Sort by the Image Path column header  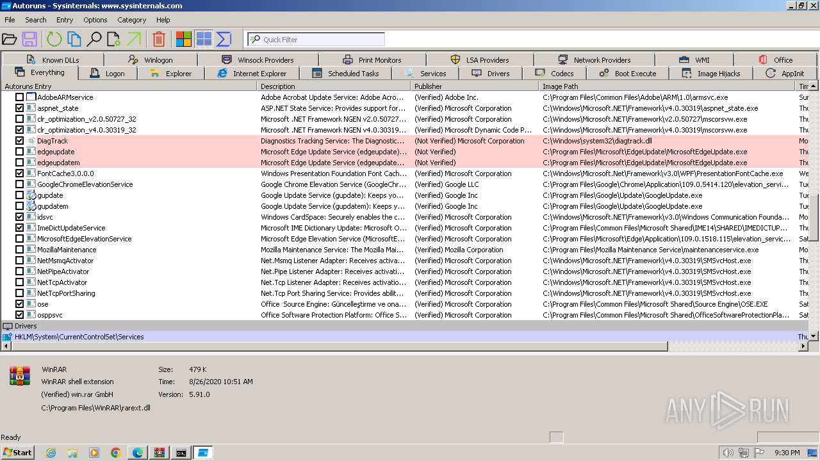(667, 86)
